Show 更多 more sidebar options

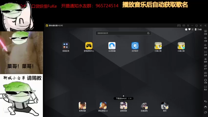[205, 88]
